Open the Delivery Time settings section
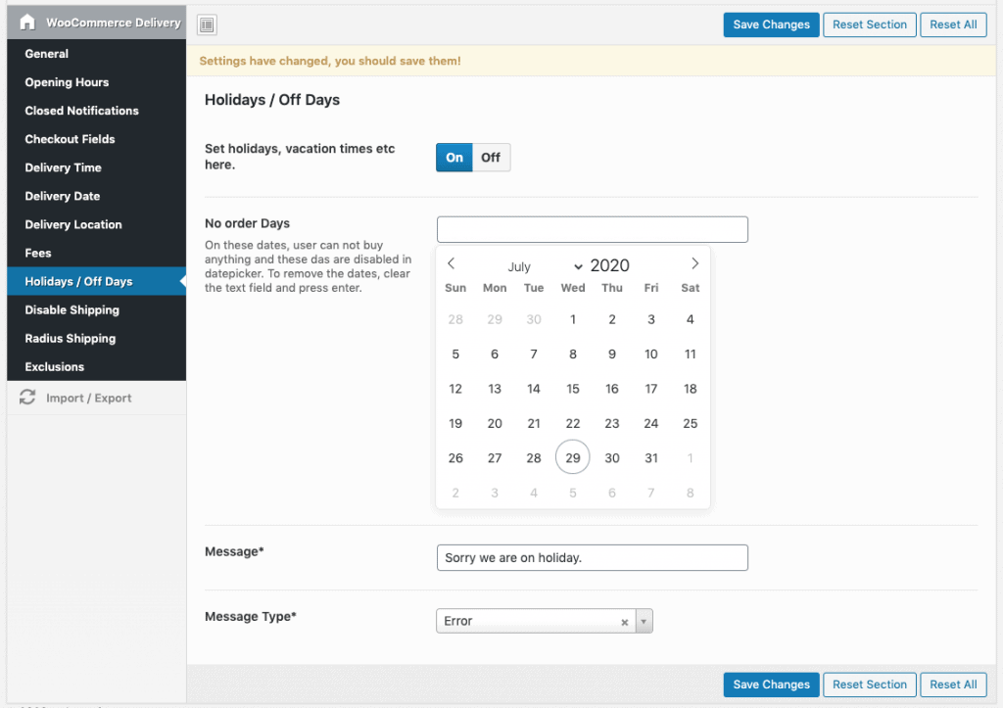Image resolution: width=1003 pixels, height=708 pixels. 63,167
